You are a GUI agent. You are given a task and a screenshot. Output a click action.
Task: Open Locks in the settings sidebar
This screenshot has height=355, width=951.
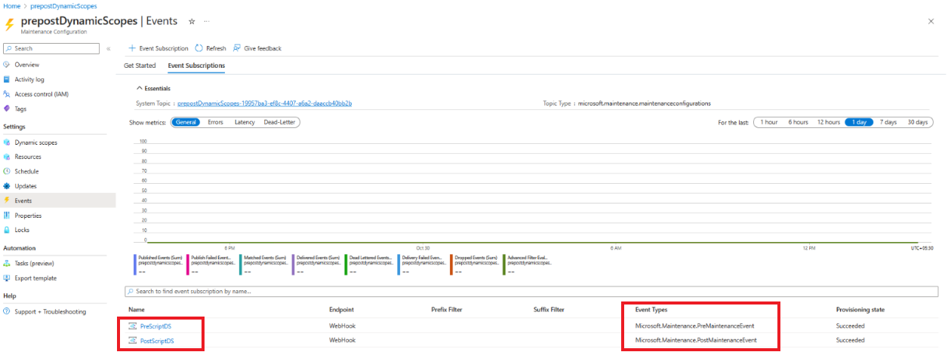click(23, 230)
